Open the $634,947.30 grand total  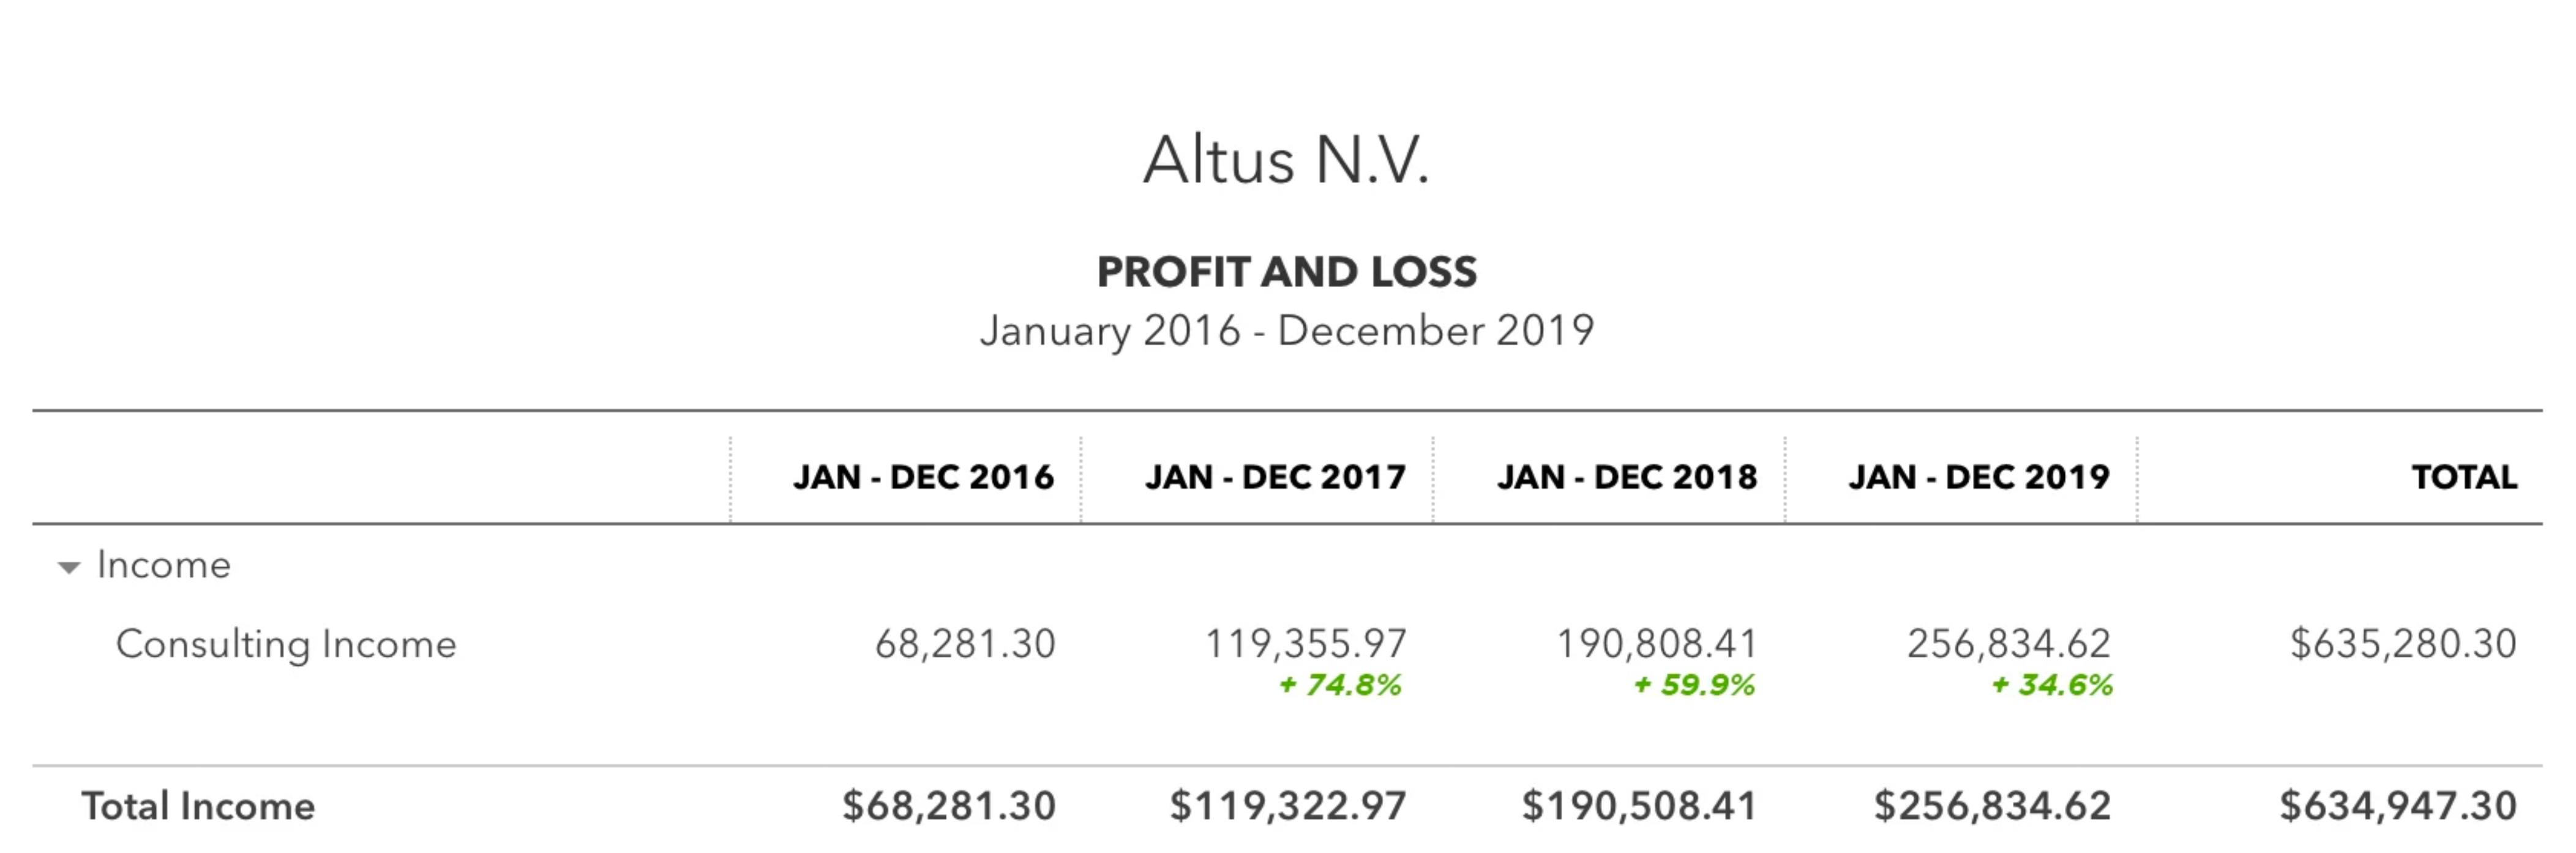(x=2398, y=806)
